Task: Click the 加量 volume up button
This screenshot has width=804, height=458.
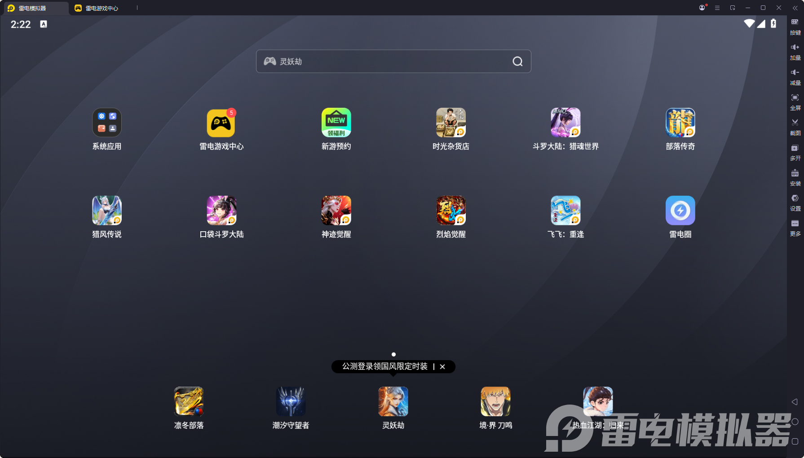Action: pos(795,52)
